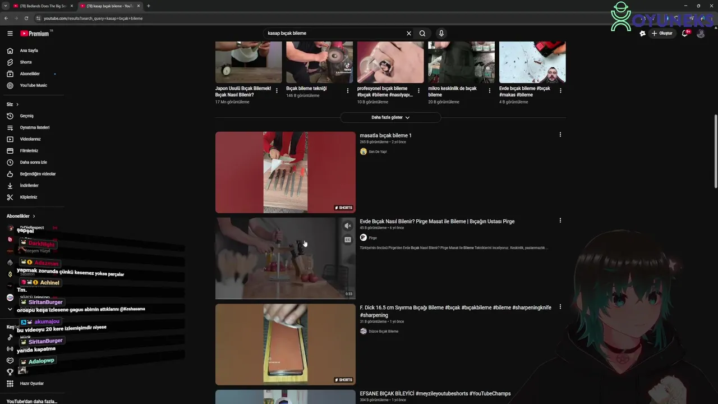The height and width of the screenshot is (404, 718).
Task: Open options for Bıçak bileme tekniği short
Action: click(348, 90)
